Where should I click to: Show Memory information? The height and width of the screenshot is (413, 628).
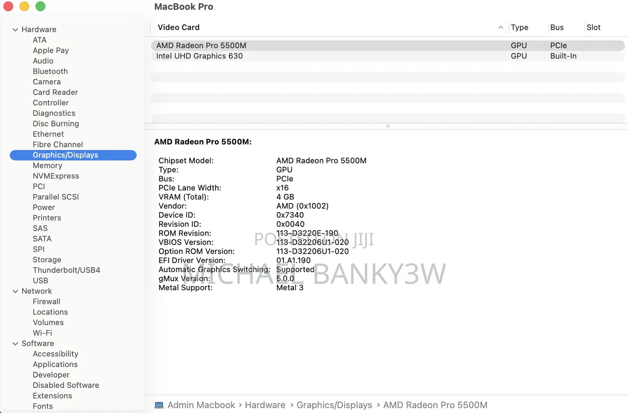tap(48, 166)
